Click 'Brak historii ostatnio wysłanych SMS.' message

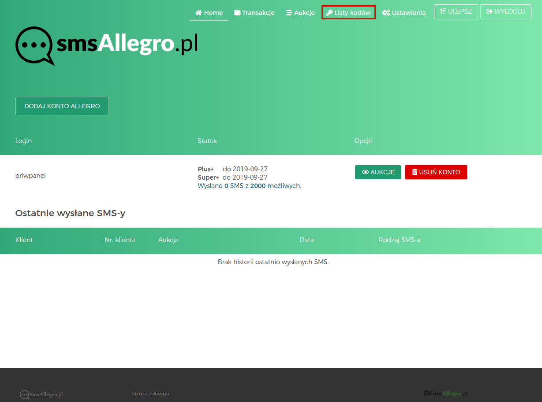click(273, 262)
